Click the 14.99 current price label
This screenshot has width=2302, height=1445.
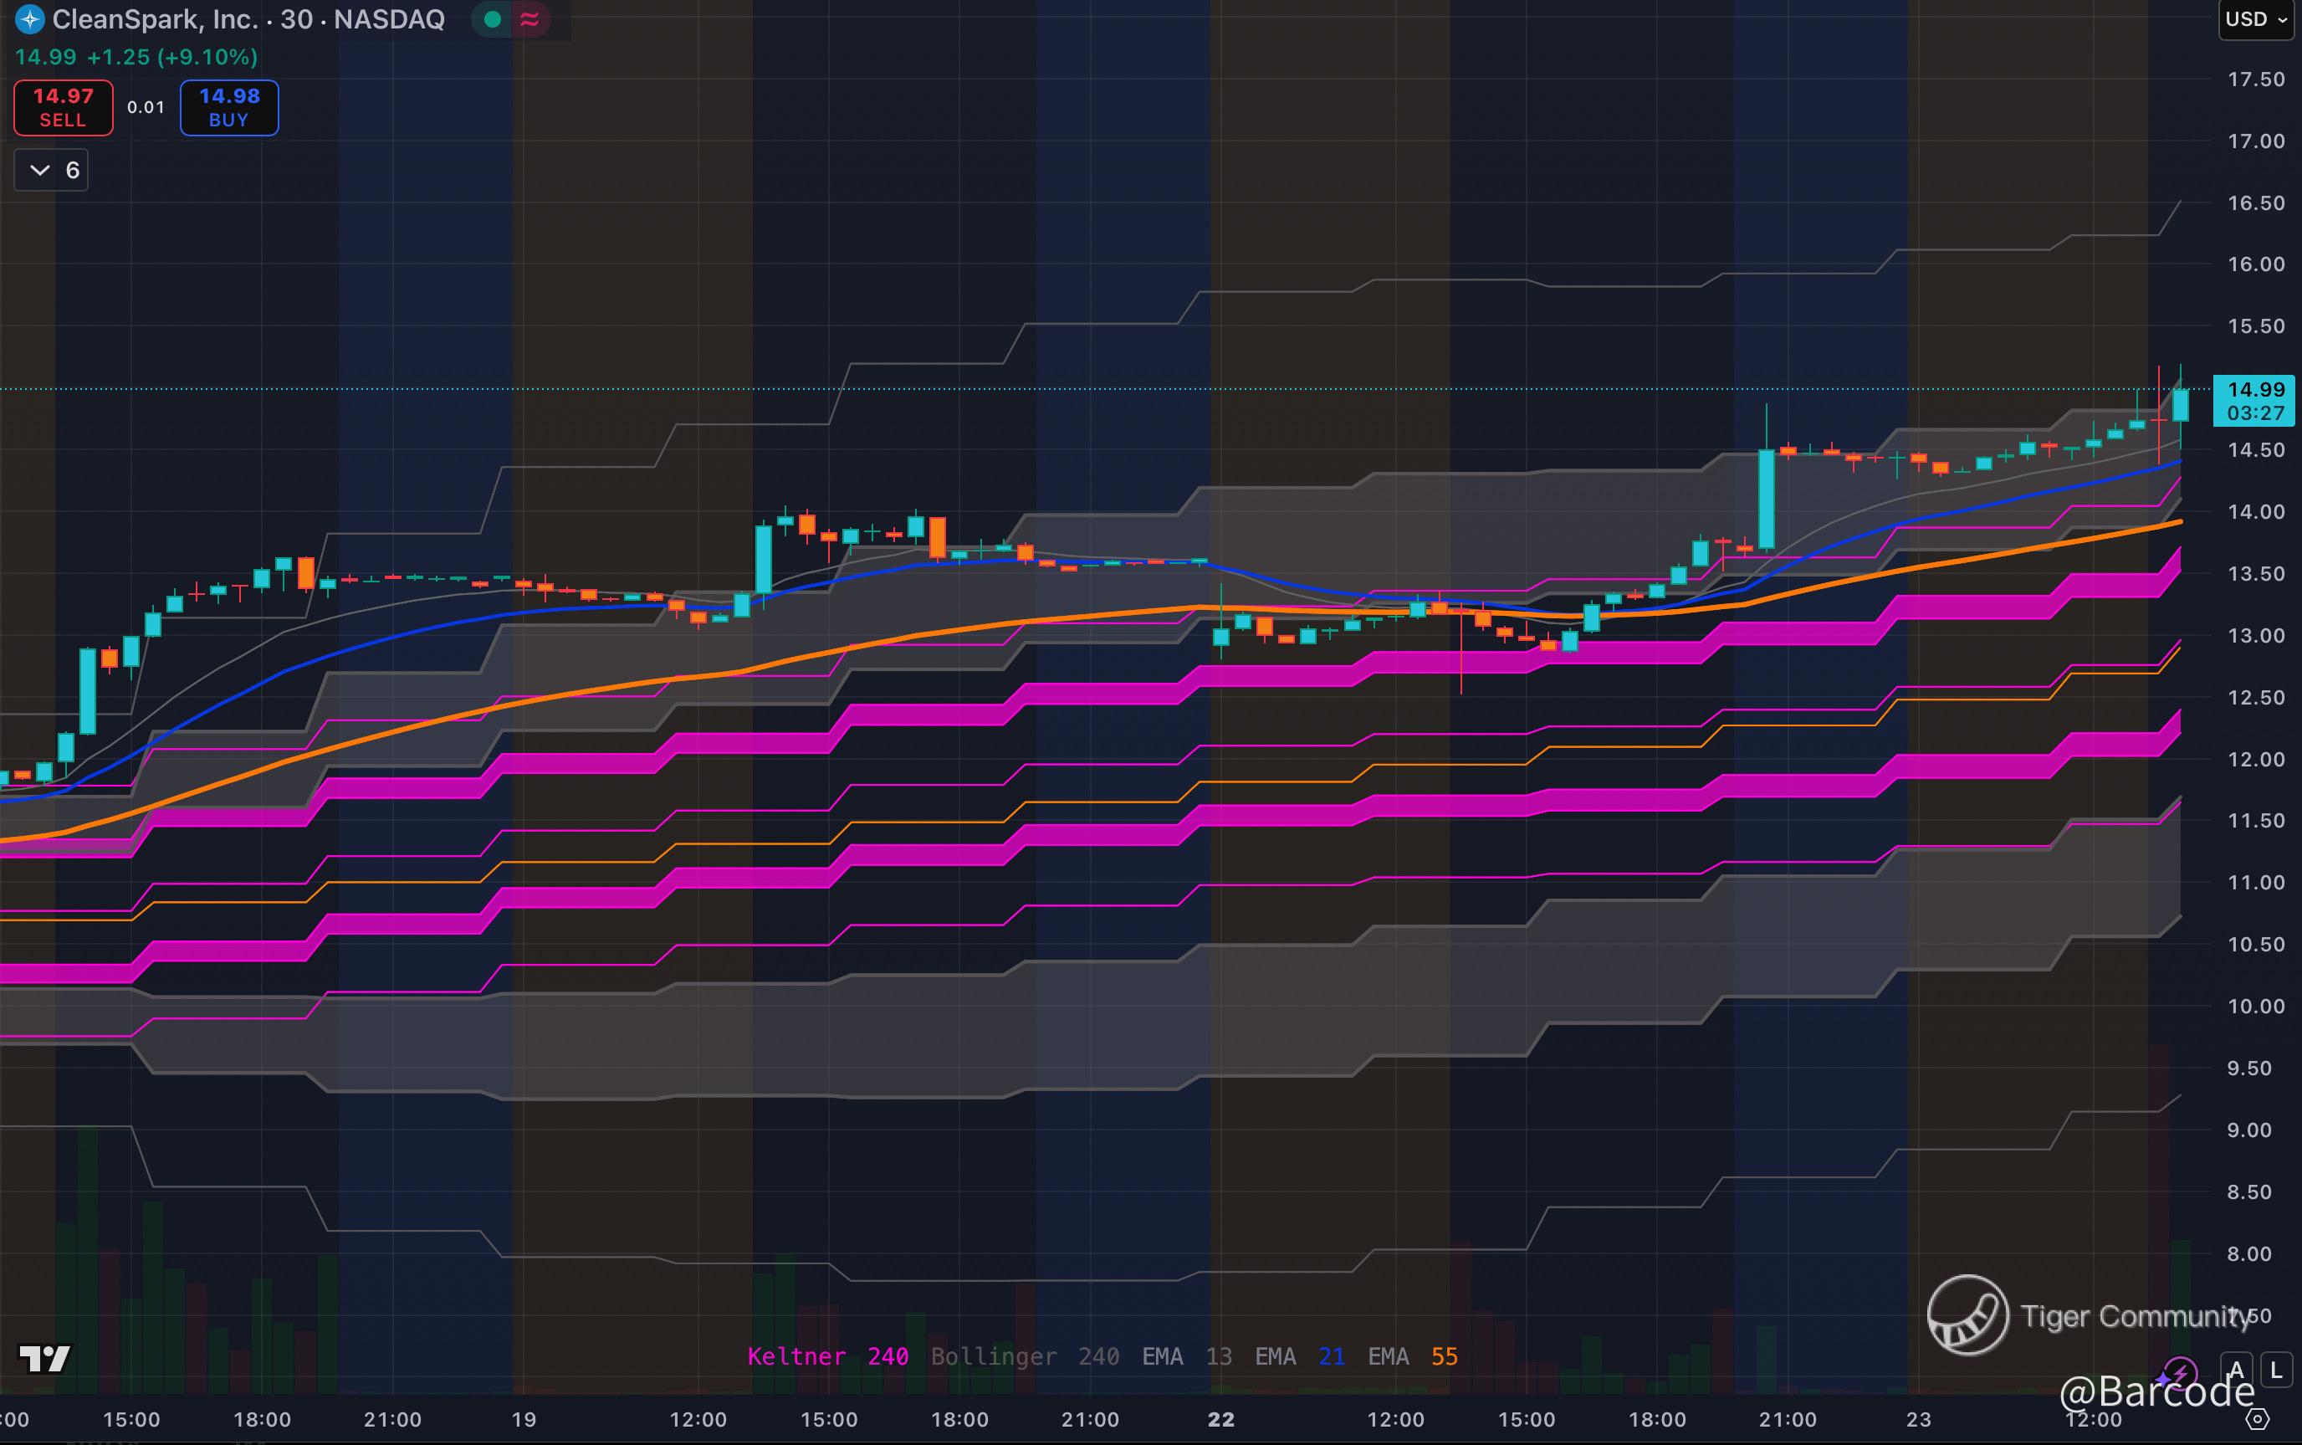click(x=2255, y=390)
